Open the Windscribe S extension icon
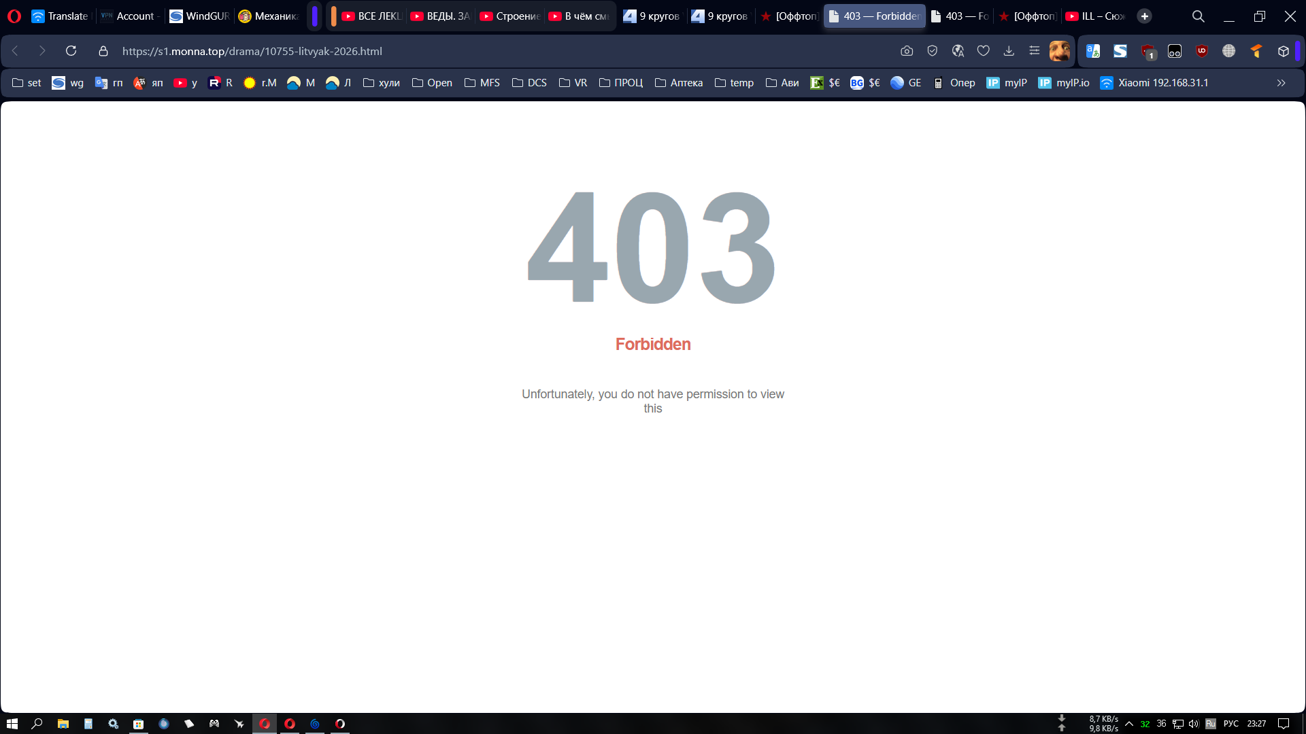The image size is (1306, 734). pos(1120,51)
